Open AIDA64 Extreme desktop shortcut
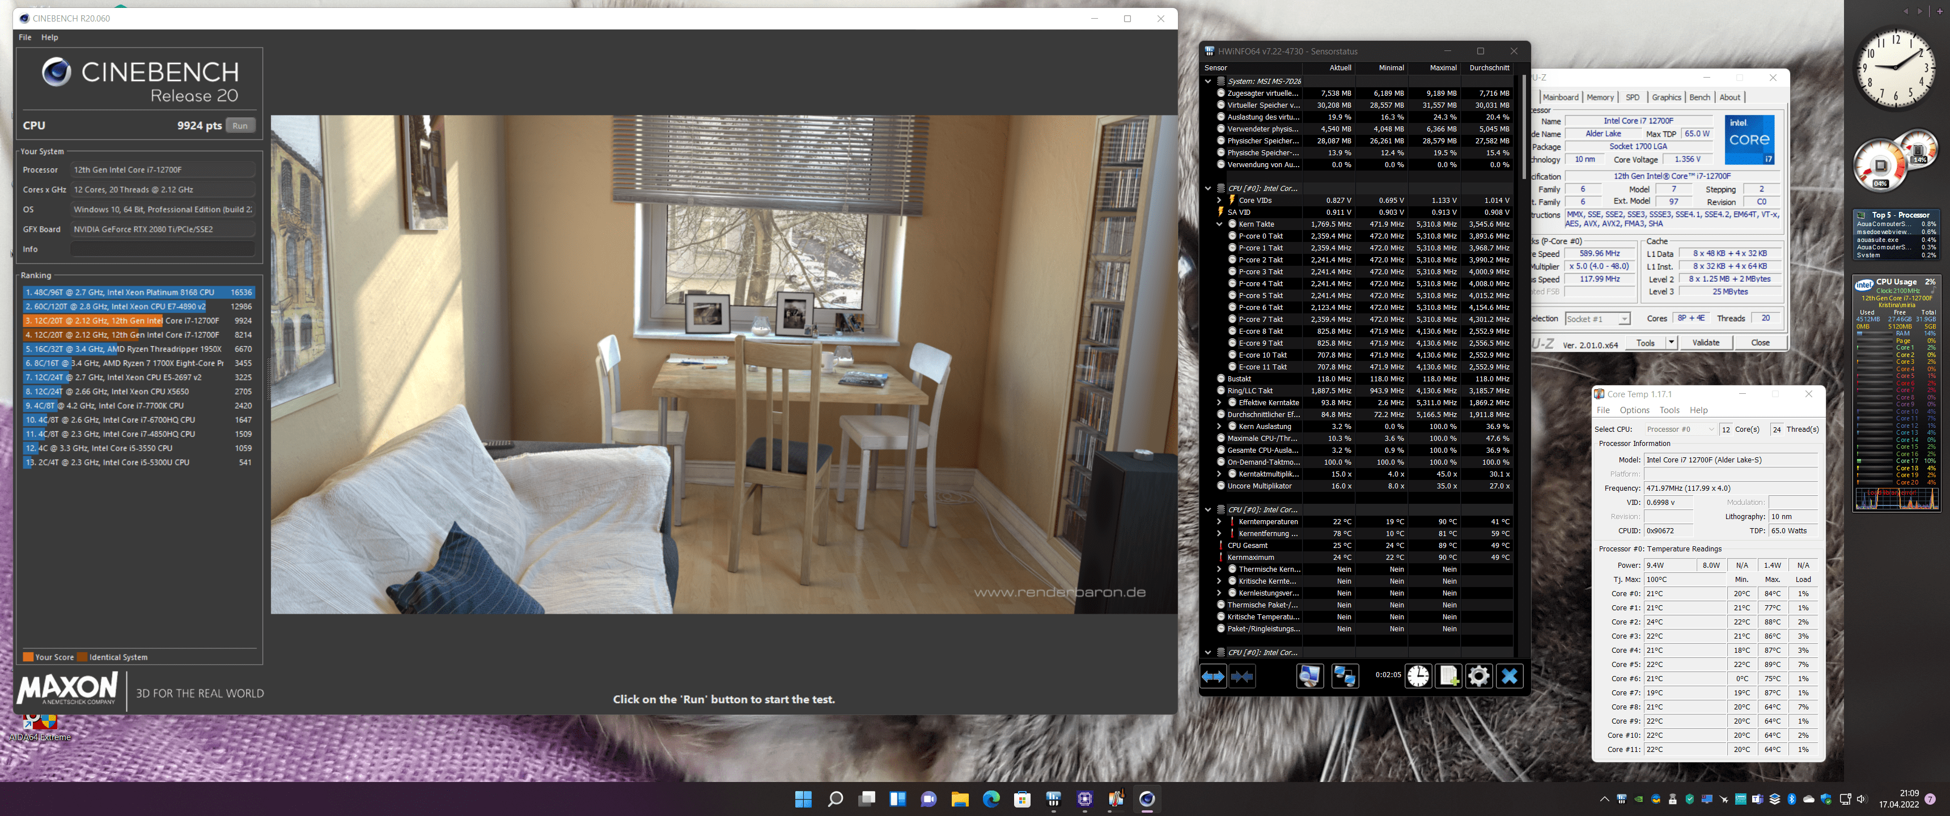The width and height of the screenshot is (1950, 816). pyautogui.click(x=39, y=726)
